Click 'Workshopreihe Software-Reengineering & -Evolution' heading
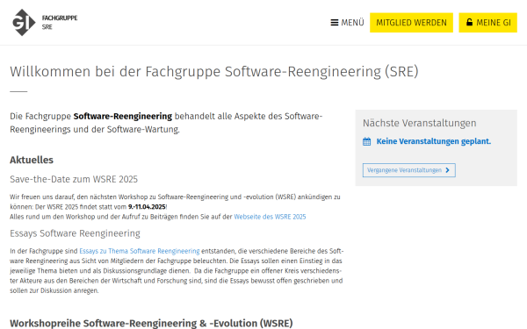 click(x=151, y=323)
